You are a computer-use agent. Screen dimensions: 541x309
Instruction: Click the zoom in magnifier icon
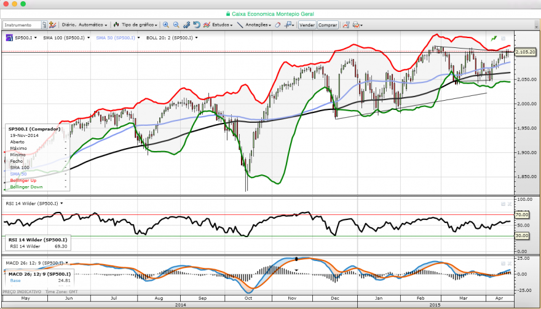[166, 25]
